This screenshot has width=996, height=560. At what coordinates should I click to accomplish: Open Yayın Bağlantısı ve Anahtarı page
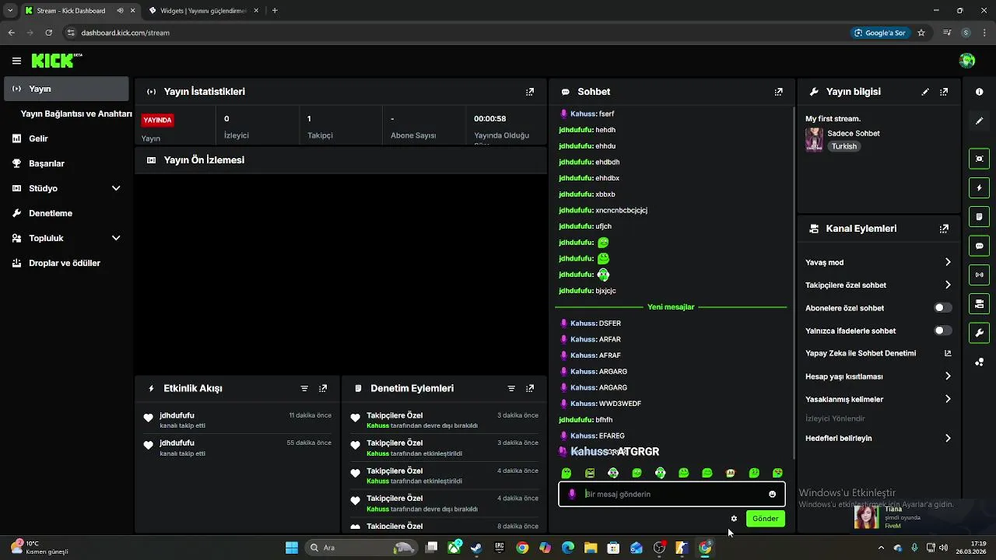[76, 114]
